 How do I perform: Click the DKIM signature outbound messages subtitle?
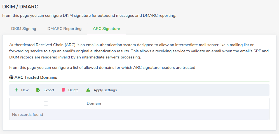coord(89,15)
